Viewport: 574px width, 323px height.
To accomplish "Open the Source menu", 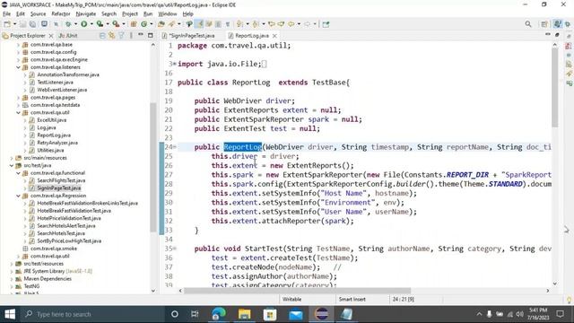I will click(38, 14).
